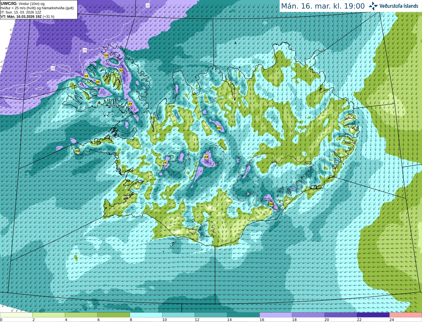Screen dimensions: 422x322
Task: Pick the light green 2–4 m/s legend swatch
Action: [x=49, y=315]
